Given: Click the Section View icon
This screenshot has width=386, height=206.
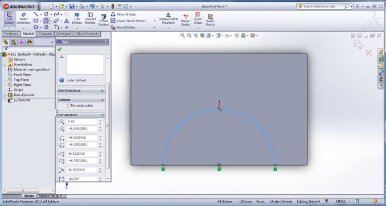Looking at the screenshot, I should [202, 35].
